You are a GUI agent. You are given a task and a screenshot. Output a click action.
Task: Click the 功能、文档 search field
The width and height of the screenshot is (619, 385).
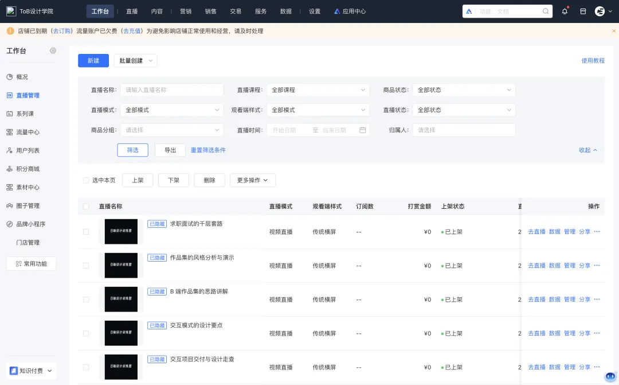point(507,10)
